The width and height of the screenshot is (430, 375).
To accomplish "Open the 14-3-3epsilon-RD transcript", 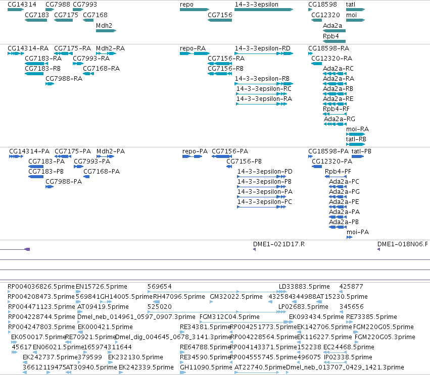I will click(x=264, y=53).
